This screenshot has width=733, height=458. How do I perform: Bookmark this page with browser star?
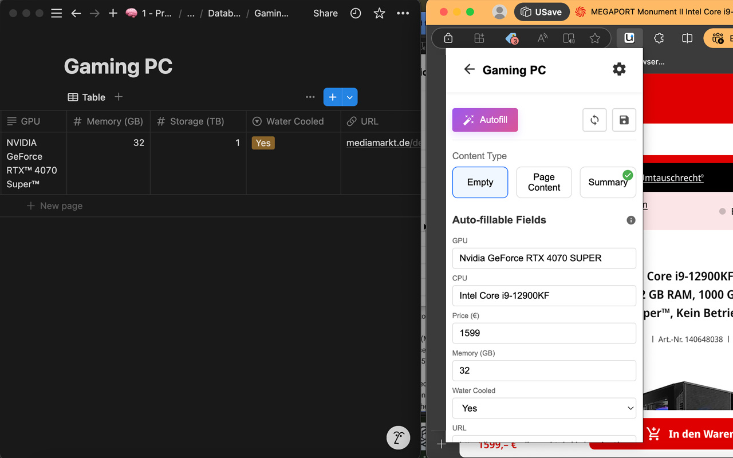595,38
